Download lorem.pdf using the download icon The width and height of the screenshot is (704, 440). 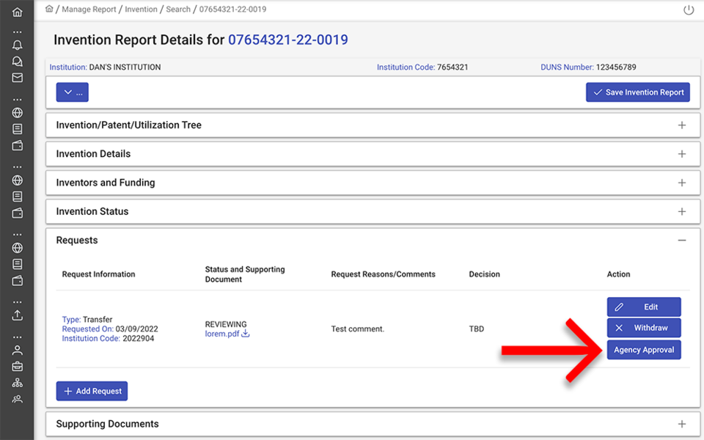click(245, 334)
